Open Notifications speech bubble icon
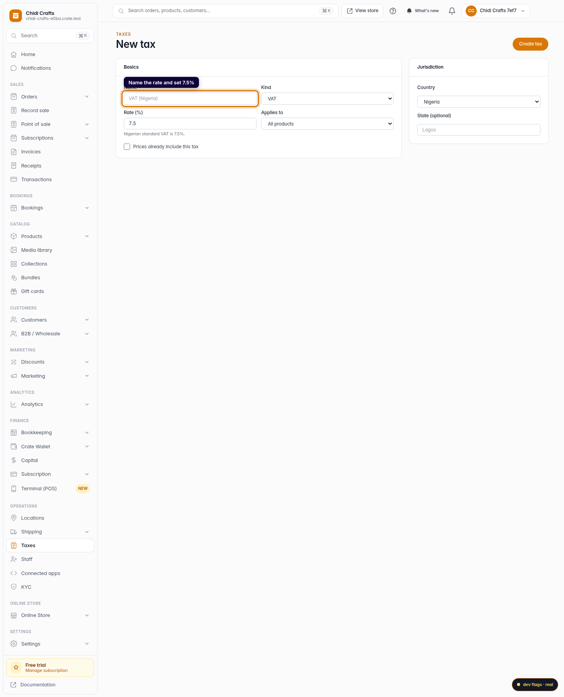 coord(14,68)
